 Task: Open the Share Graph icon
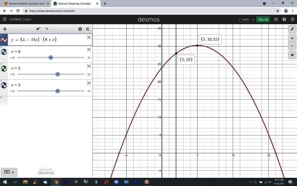pos(276,19)
